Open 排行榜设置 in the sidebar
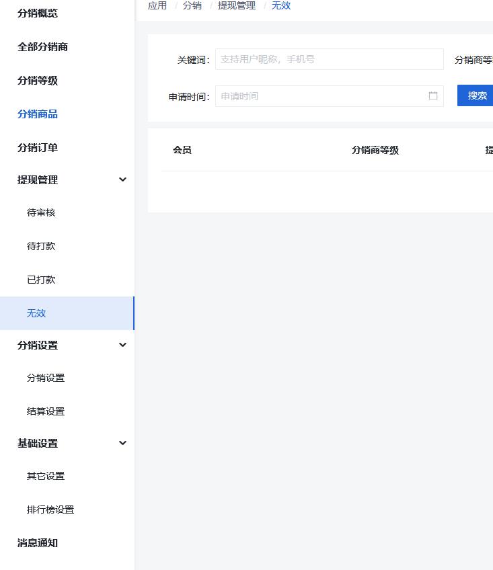The image size is (493, 570). click(50, 510)
